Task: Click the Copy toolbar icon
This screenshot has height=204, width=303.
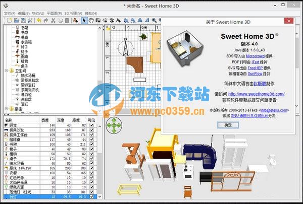Action: (60, 20)
